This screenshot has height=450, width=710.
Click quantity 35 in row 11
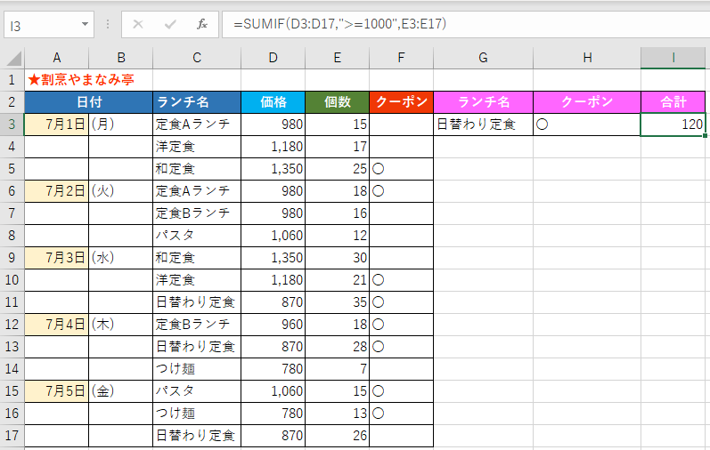coord(338,302)
